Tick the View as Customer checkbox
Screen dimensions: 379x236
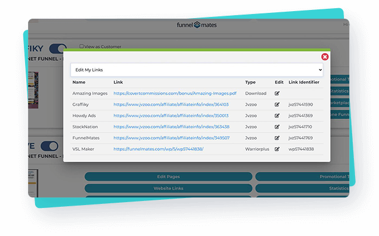pyautogui.click(x=81, y=46)
